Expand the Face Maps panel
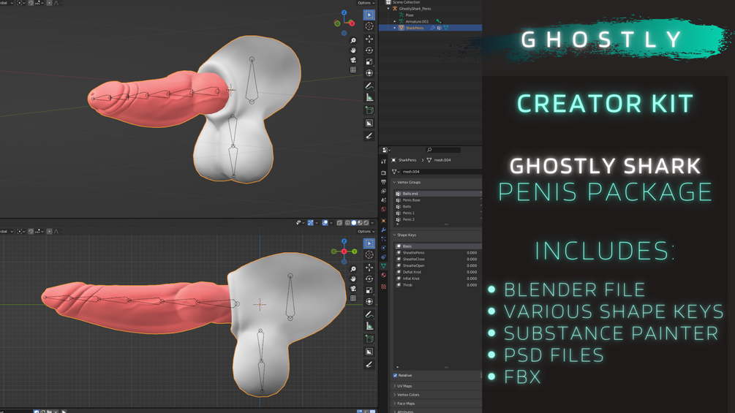 click(395, 403)
